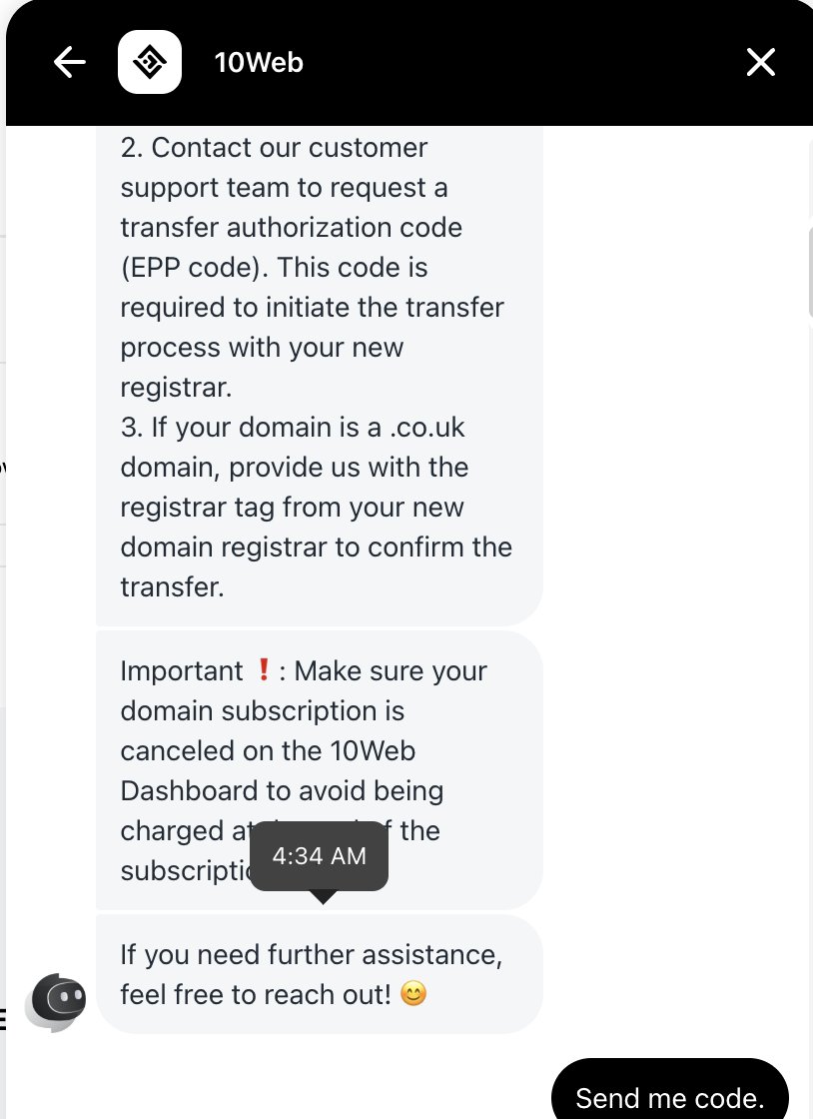Click the 'transfer authorization code' line

(291, 228)
